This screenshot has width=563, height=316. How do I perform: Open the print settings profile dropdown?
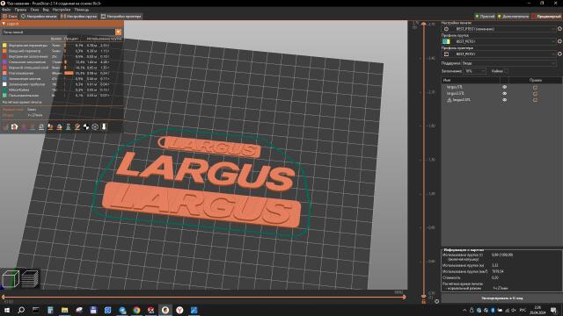click(499, 29)
